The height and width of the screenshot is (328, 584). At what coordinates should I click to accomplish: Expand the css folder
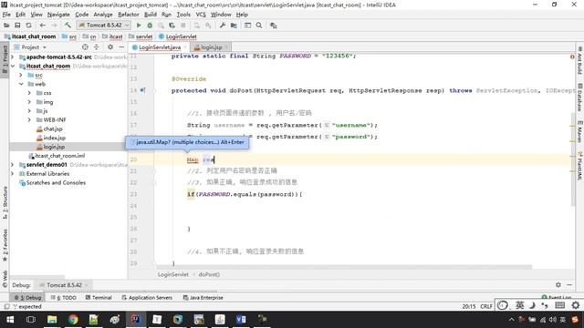(x=29, y=93)
